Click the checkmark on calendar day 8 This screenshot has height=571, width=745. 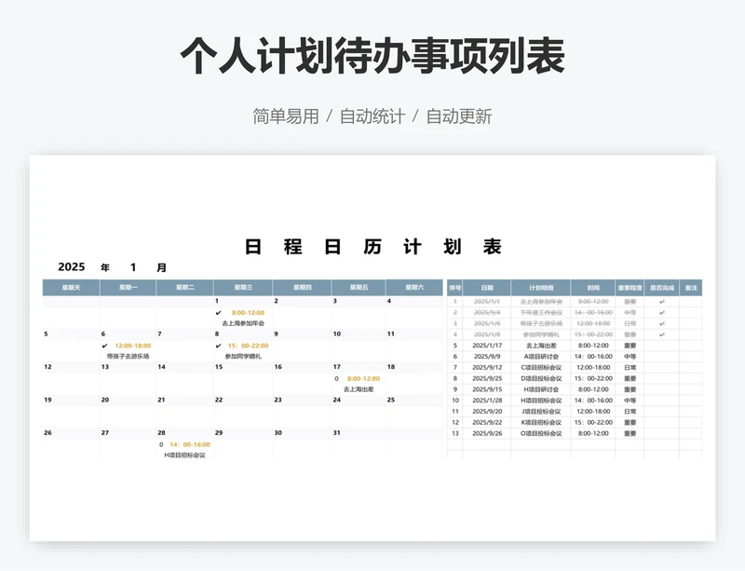(x=218, y=346)
